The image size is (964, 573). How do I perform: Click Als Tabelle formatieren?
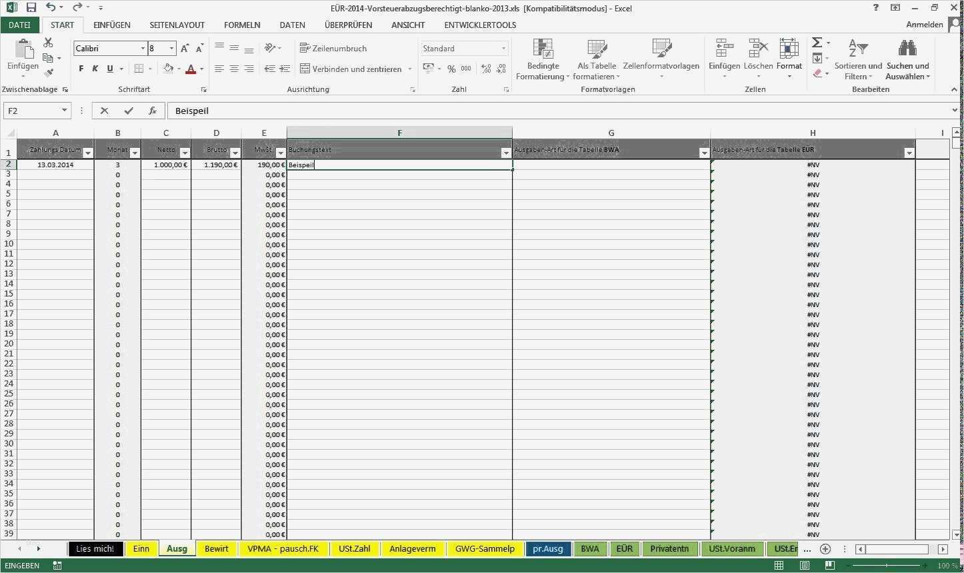pos(597,59)
